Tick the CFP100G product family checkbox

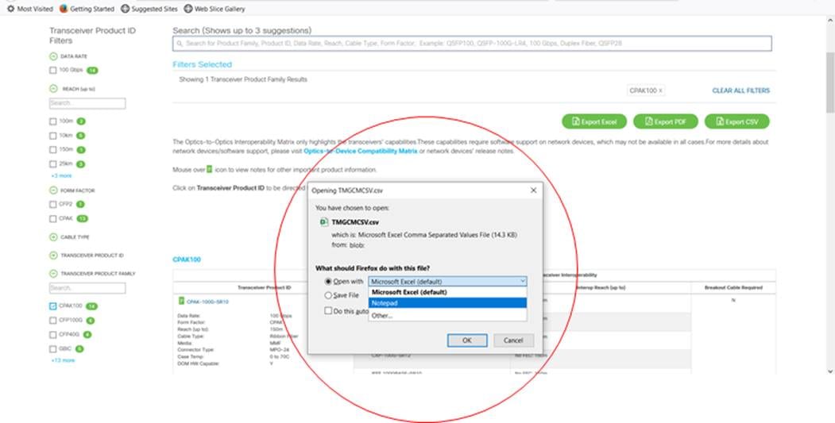point(52,321)
